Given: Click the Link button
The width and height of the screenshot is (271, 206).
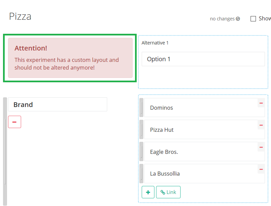Looking at the screenshot, I should [168, 192].
